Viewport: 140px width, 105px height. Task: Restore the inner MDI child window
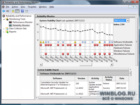pos(134,7)
